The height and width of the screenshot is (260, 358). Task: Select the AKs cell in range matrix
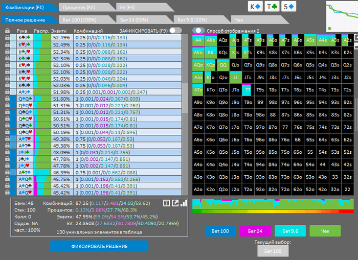click(211, 40)
